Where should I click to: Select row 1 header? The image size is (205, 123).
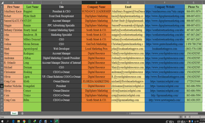[x=2, y=7]
